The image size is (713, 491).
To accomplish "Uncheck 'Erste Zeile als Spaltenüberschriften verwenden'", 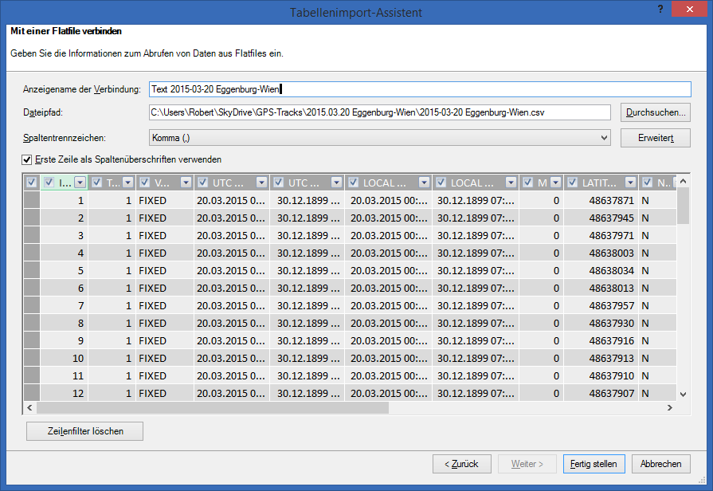I will [27, 159].
